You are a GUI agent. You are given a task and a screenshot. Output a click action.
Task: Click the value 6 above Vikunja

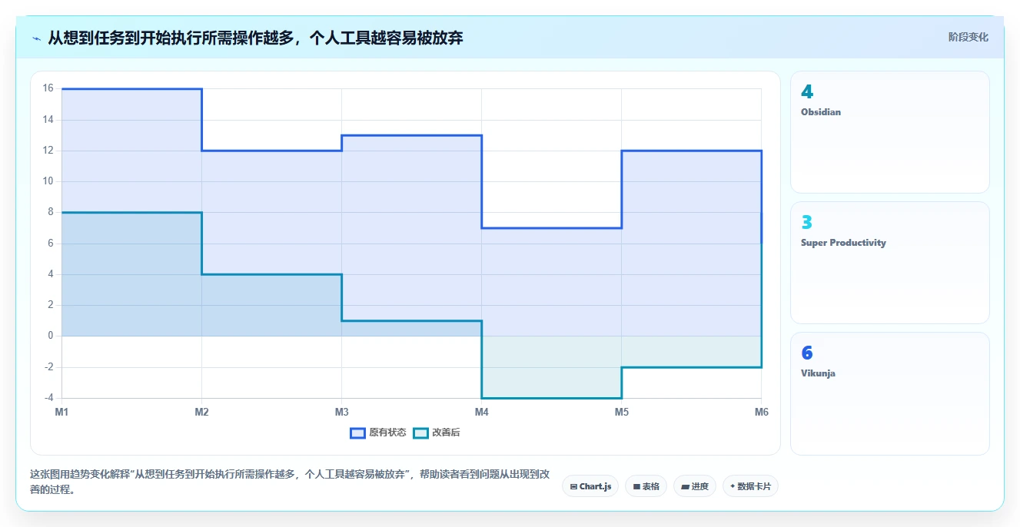806,353
